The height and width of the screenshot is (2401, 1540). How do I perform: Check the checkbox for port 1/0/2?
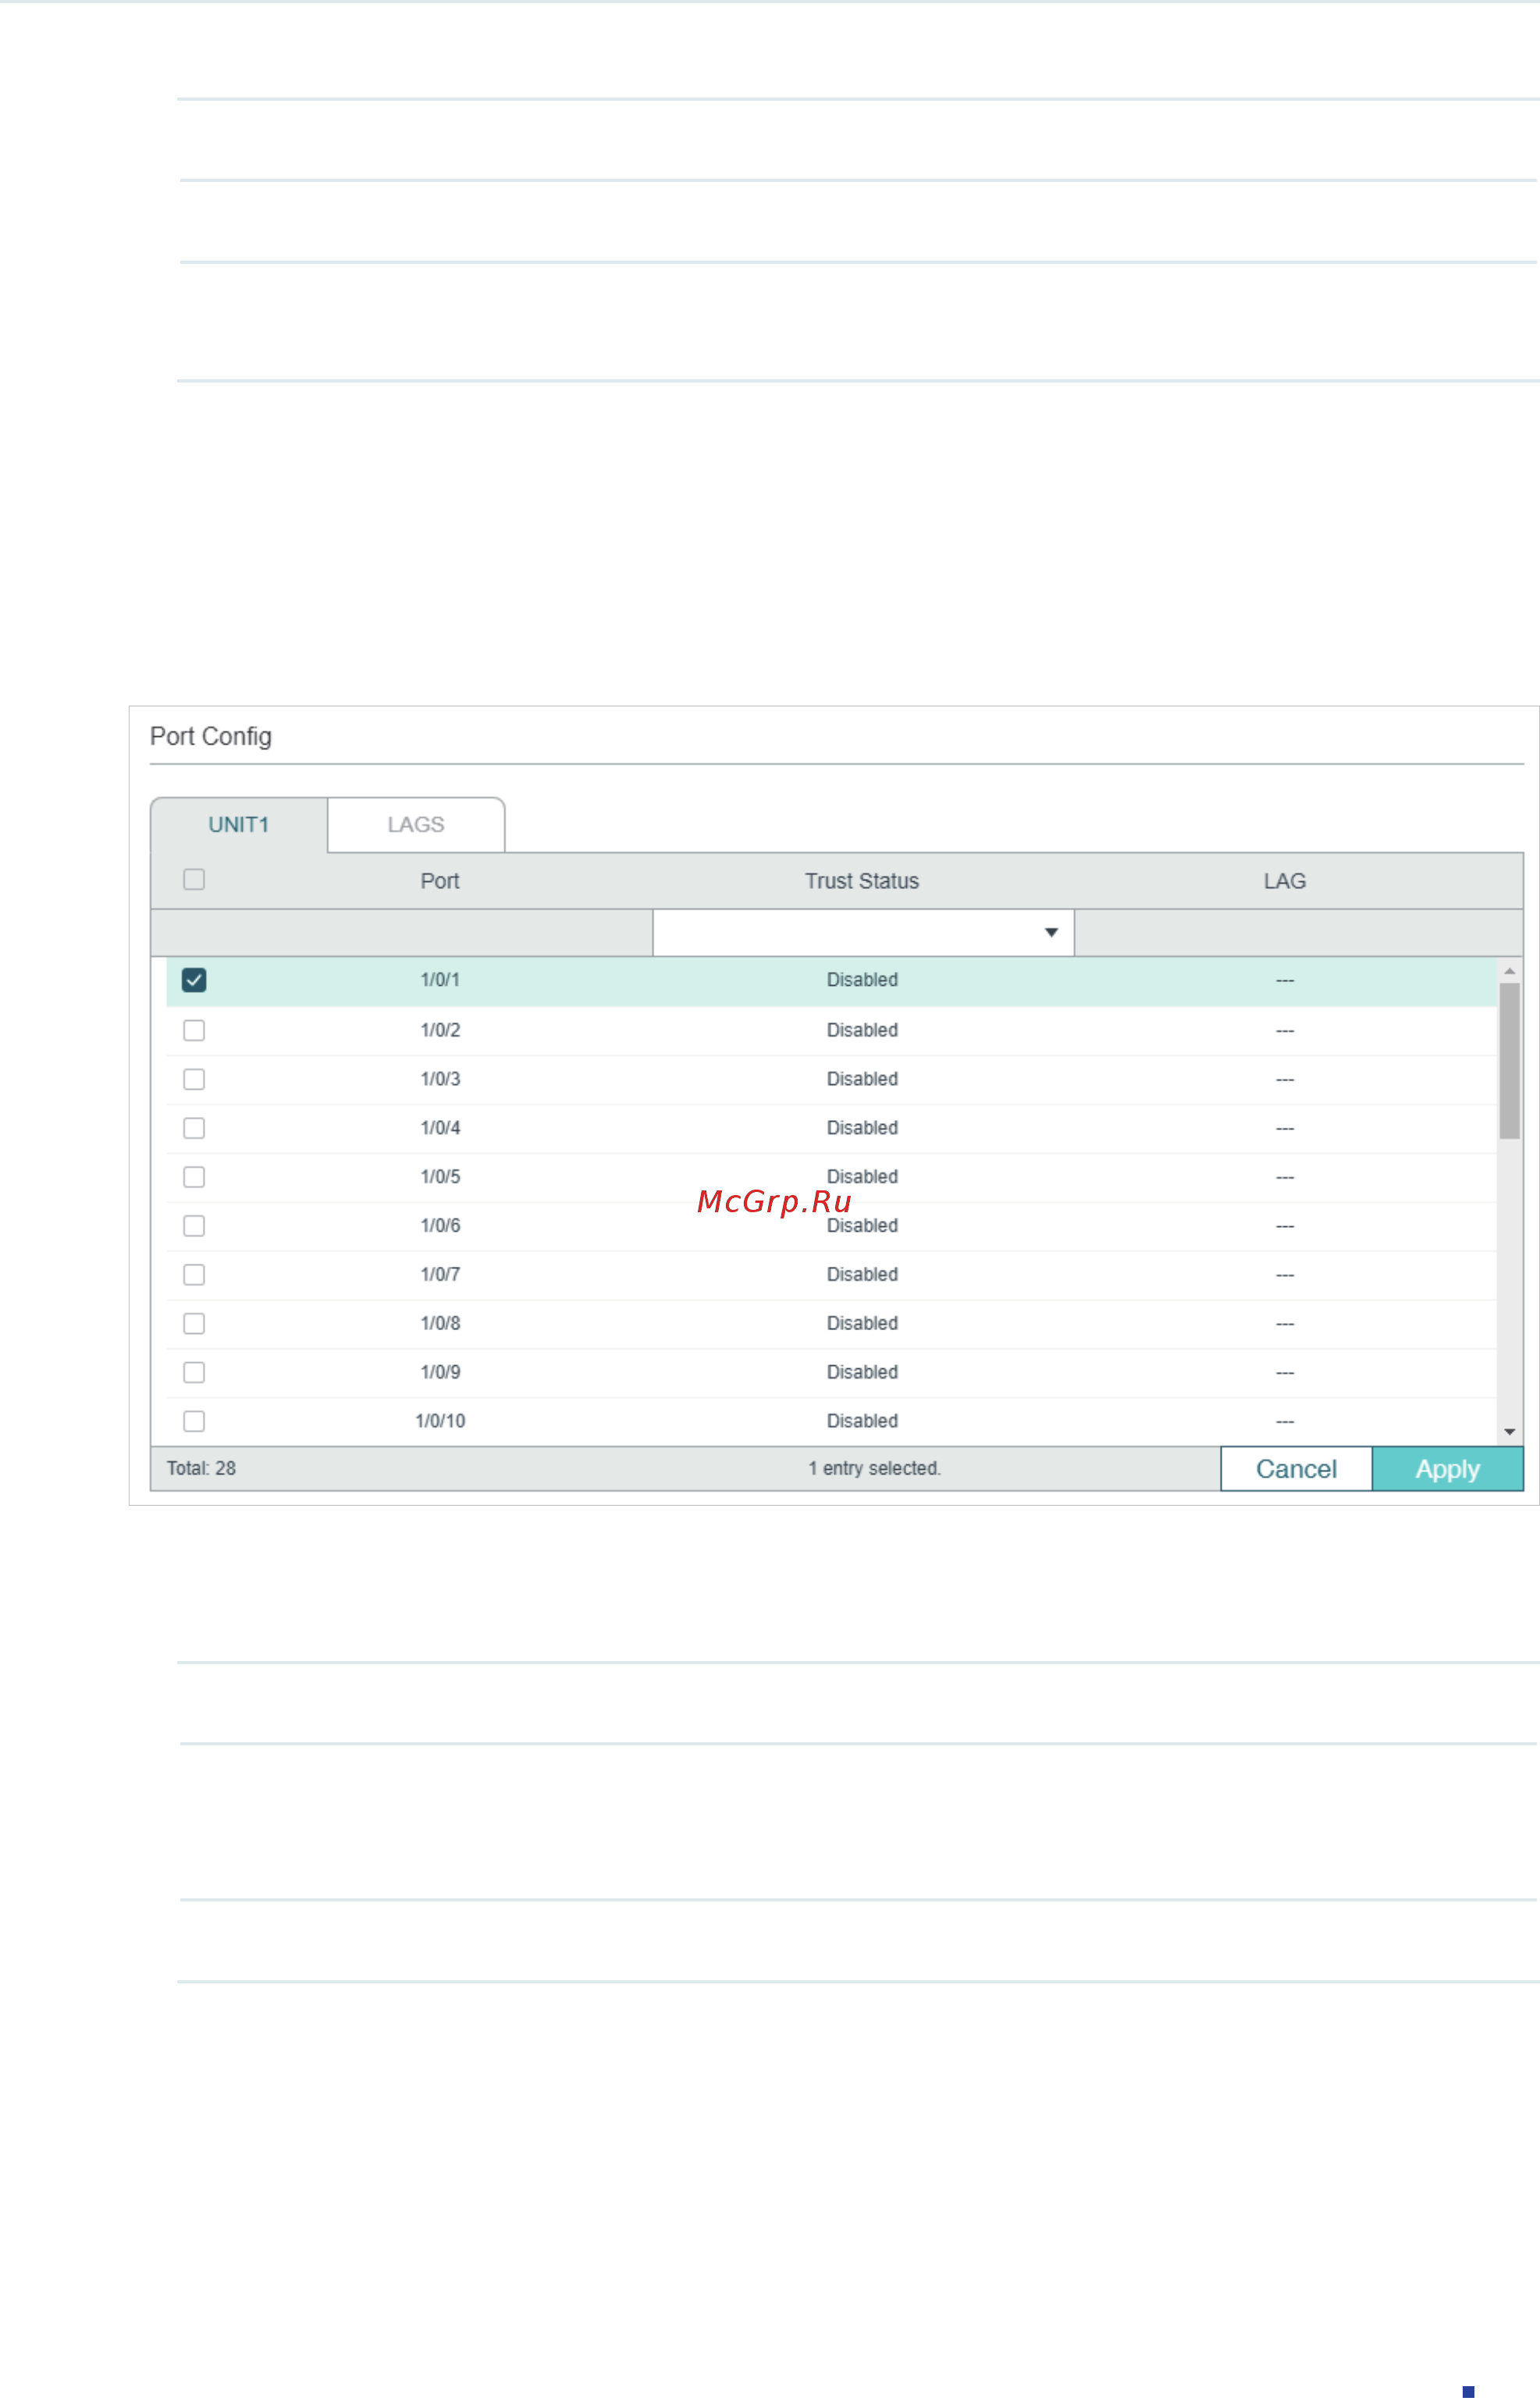194,1030
